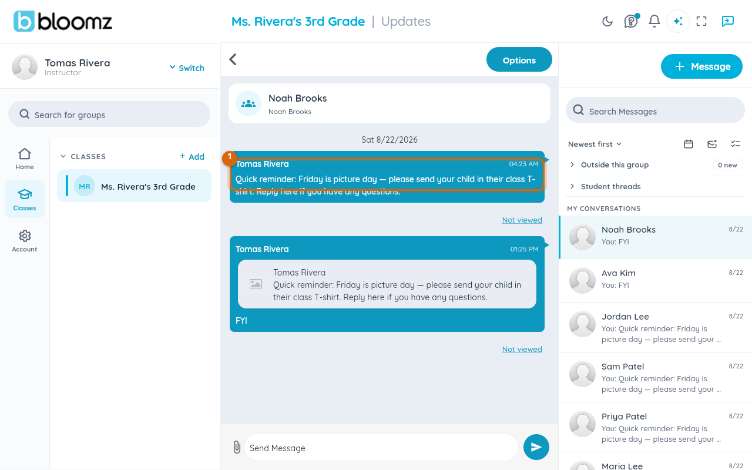Open Newest first sort dropdown
The height and width of the screenshot is (470, 752).
(x=595, y=144)
